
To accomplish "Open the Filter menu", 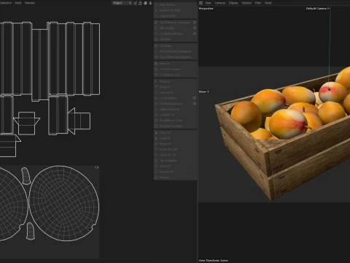I will pos(258,3).
